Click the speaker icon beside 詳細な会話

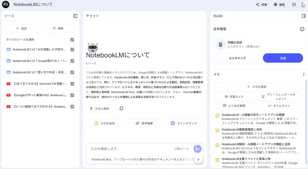point(220,45)
